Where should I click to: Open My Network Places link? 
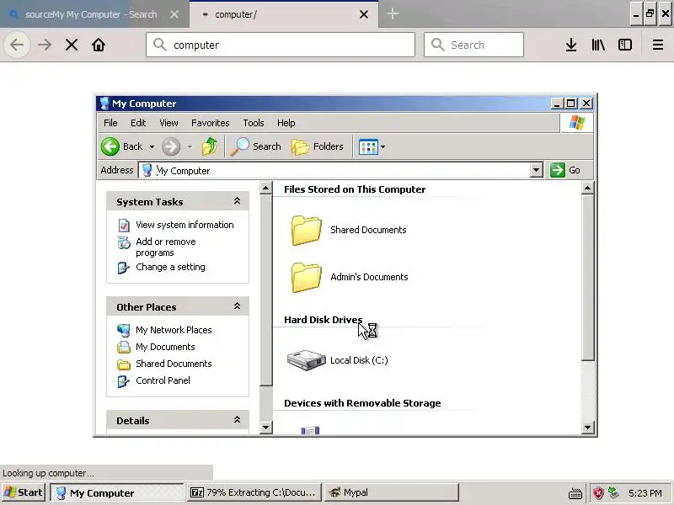coord(174,330)
